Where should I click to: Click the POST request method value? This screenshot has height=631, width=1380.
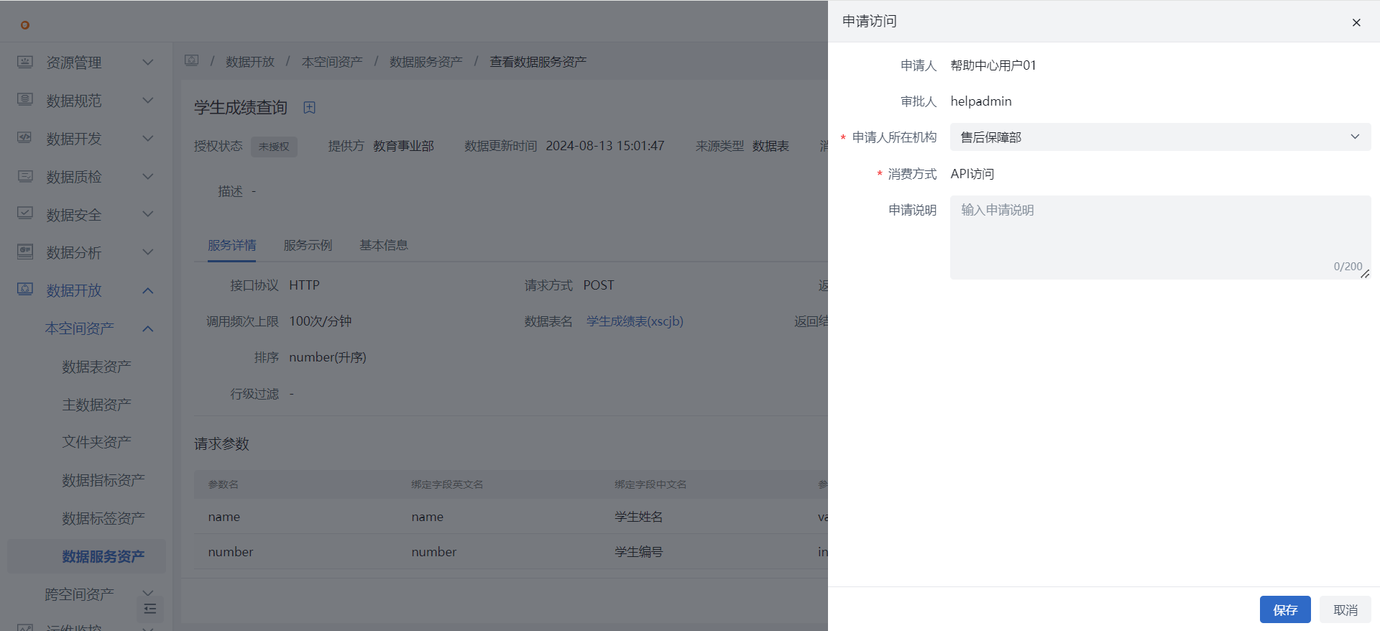[x=599, y=285]
